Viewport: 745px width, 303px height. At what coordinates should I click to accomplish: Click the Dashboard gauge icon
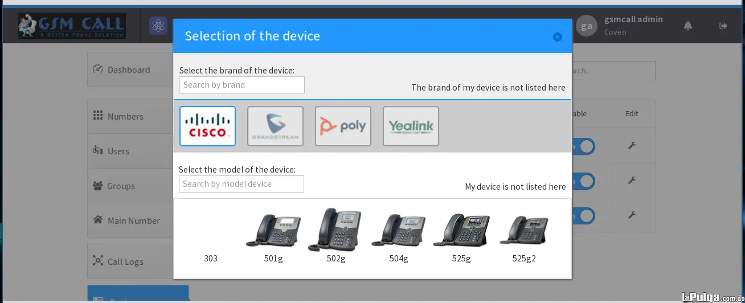click(x=97, y=69)
